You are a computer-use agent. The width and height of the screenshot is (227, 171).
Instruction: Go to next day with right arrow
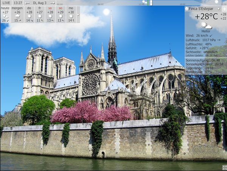[53, 3]
